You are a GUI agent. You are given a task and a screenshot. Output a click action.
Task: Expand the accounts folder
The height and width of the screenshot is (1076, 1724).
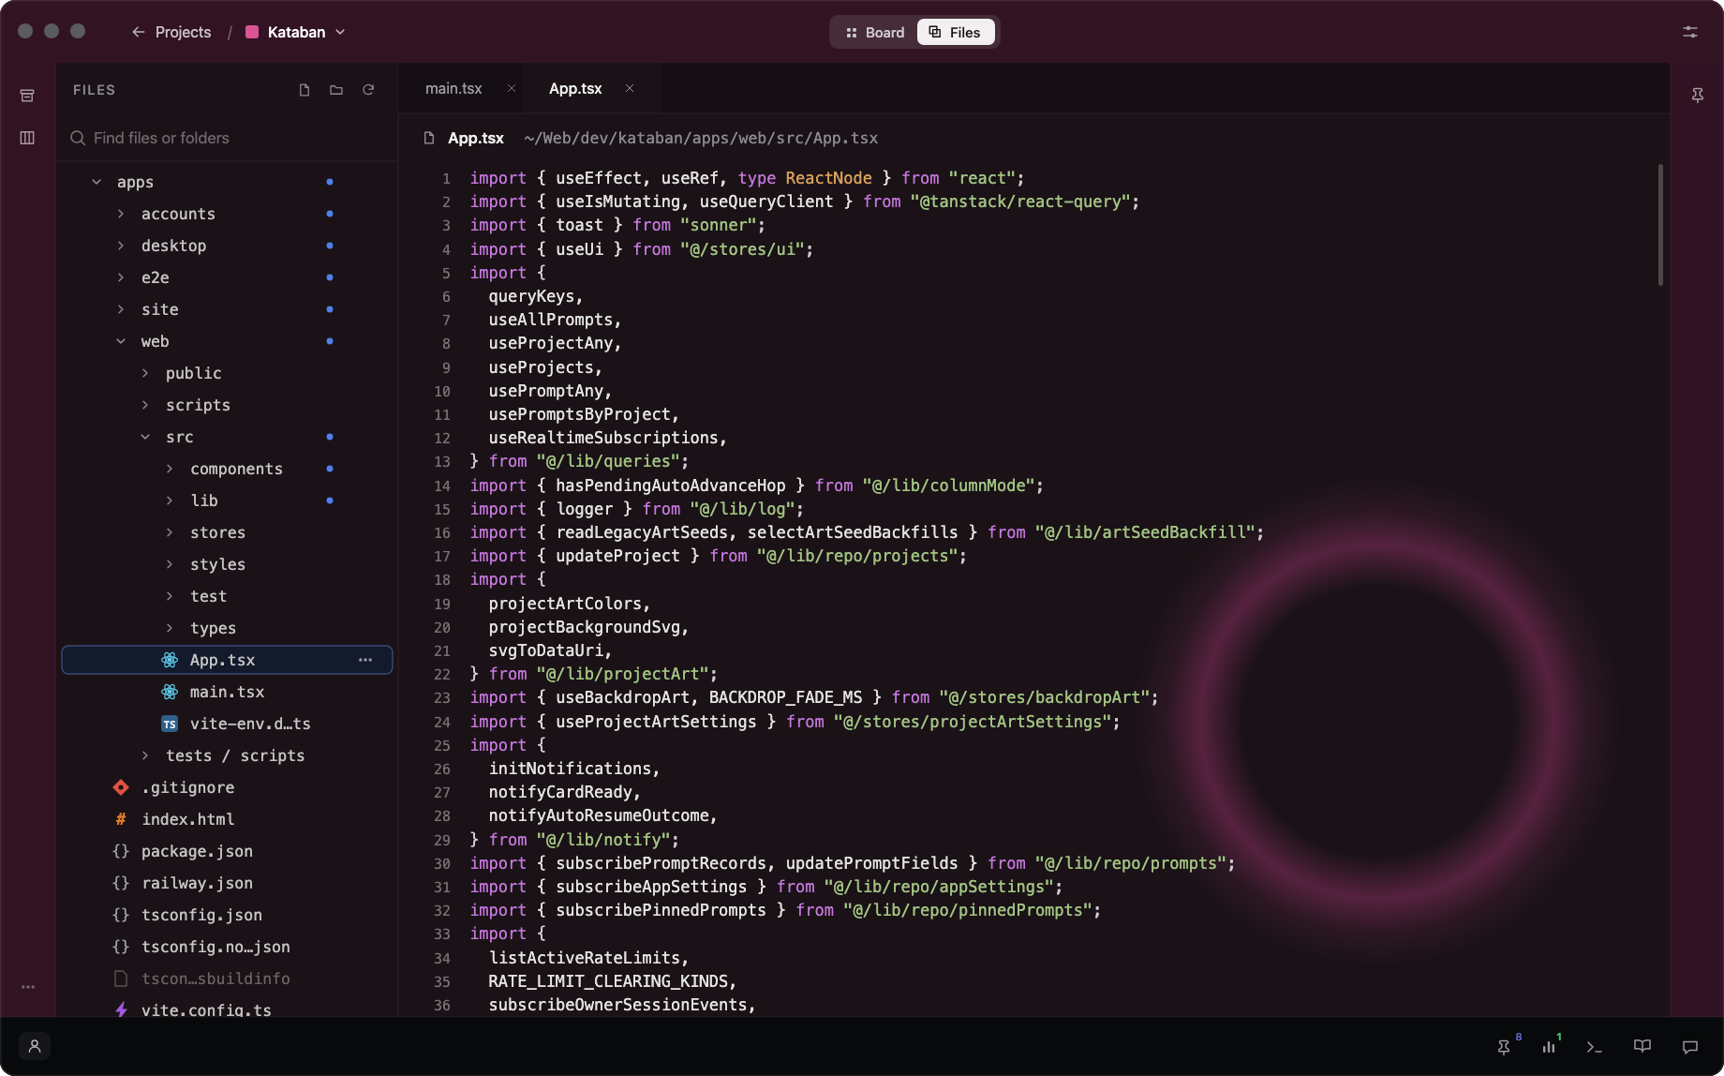pyautogui.click(x=121, y=214)
